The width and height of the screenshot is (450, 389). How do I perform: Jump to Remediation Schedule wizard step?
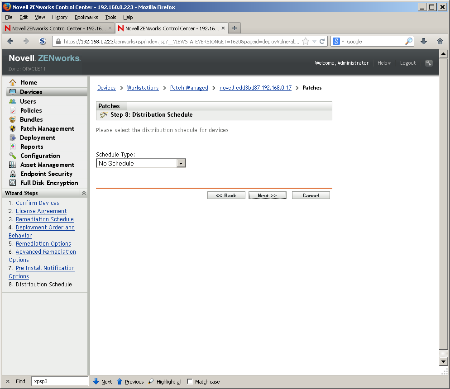click(44, 219)
